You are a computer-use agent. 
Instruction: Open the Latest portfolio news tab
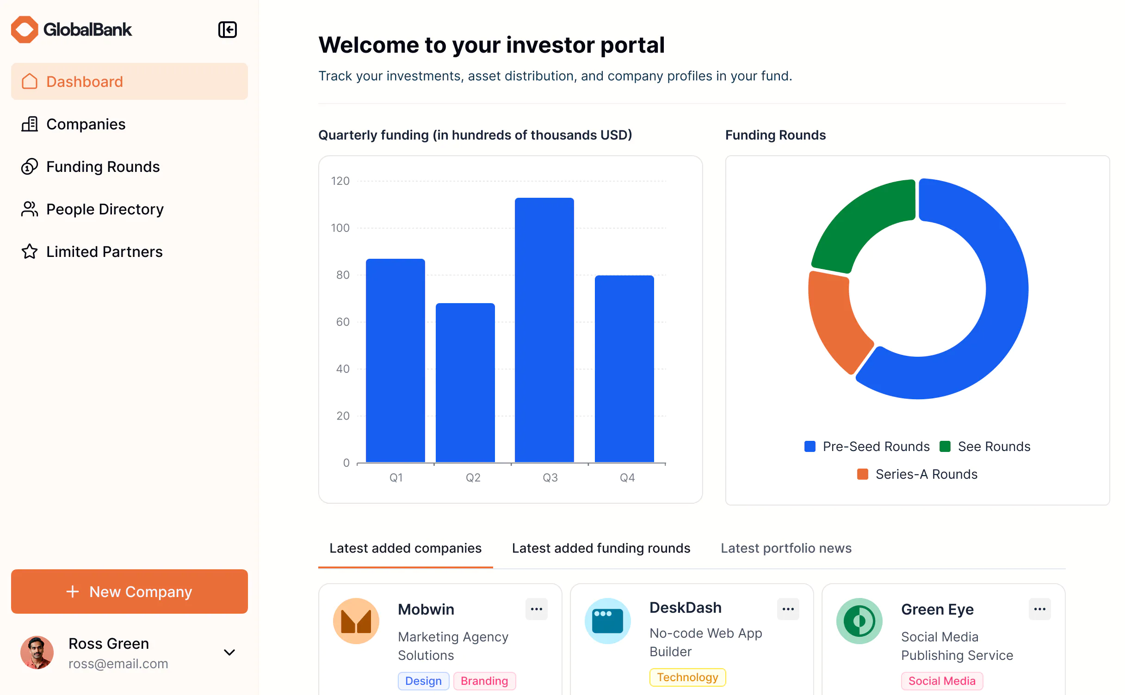coord(786,548)
